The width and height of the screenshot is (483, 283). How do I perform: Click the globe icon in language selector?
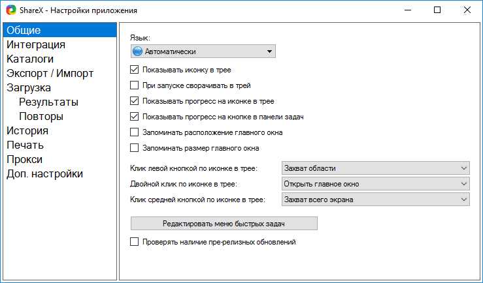[137, 52]
